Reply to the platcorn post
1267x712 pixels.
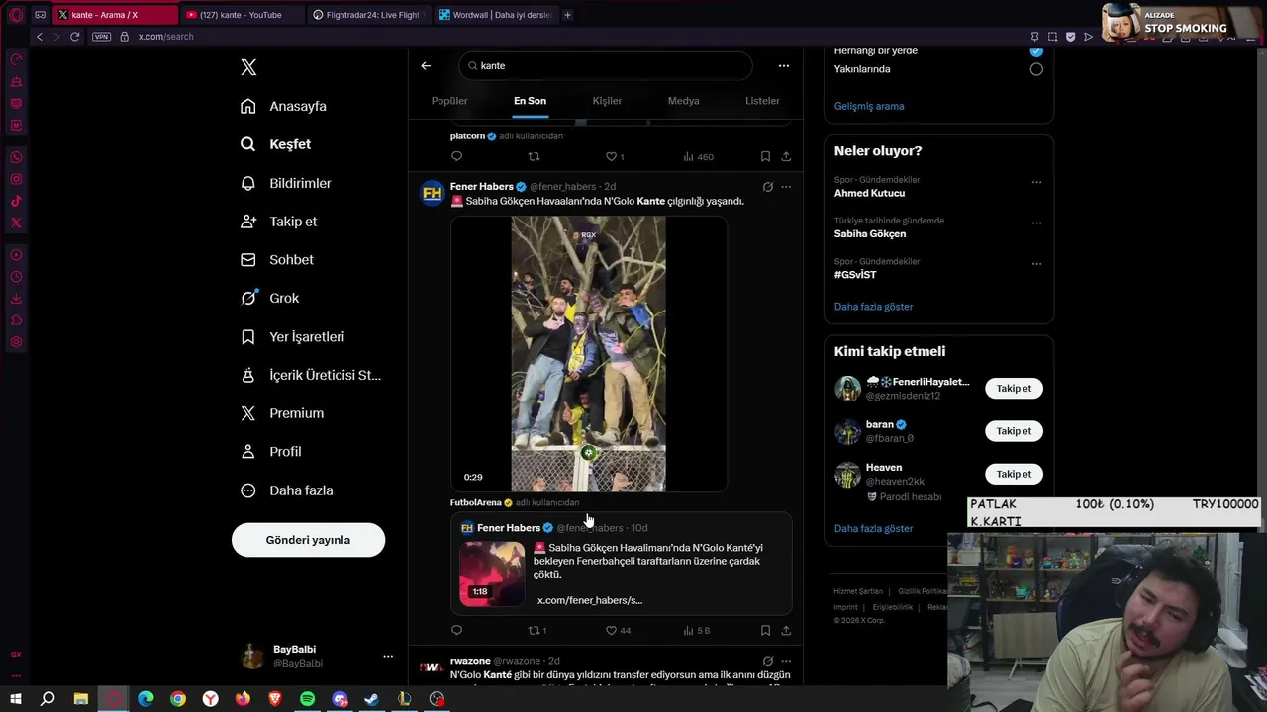pyautogui.click(x=456, y=156)
